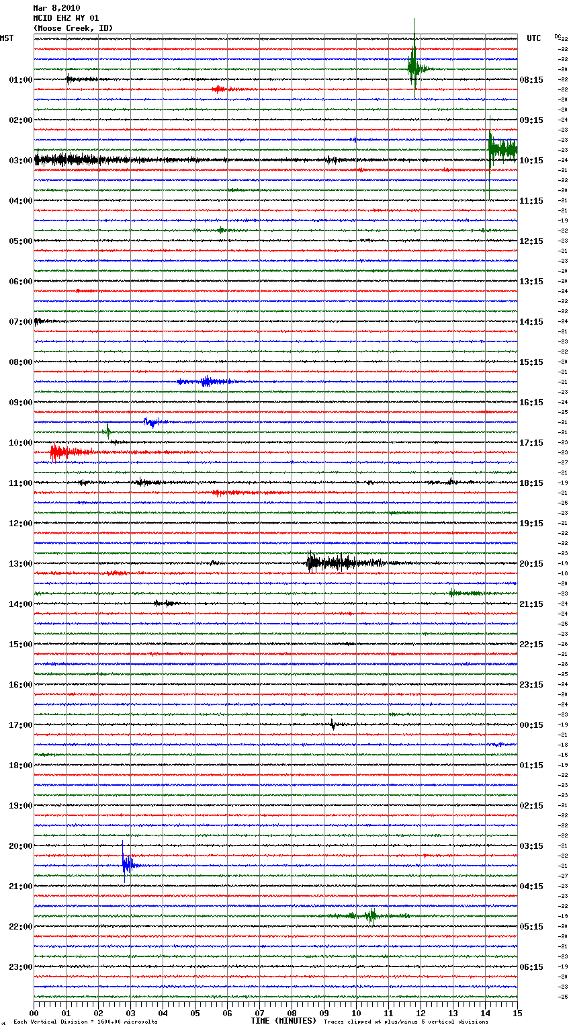Click the small black blip on 17:00 trace
This screenshot has width=571, height=1031.
333,725
